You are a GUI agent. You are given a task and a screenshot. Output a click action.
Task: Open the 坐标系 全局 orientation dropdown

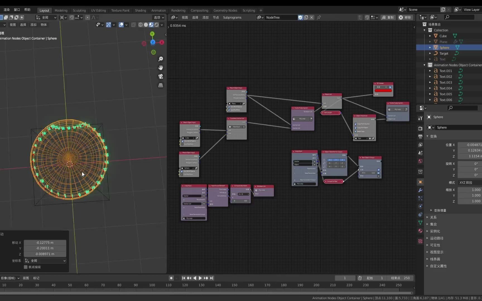coord(45,261)
